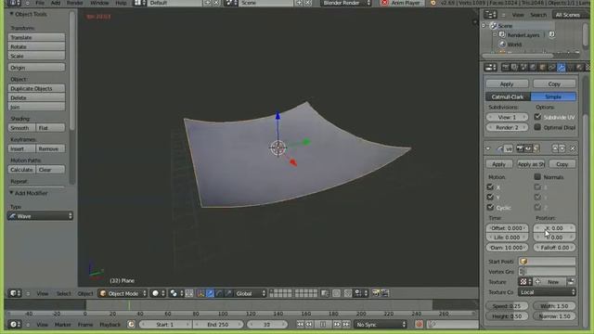Select the scale manipulator icon in 3D header
This screenshot has width=594, height=334.
[228, 293]
